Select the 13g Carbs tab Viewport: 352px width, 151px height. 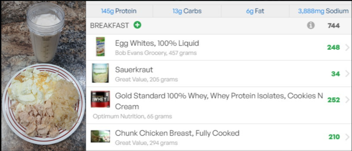coord(187,11)
